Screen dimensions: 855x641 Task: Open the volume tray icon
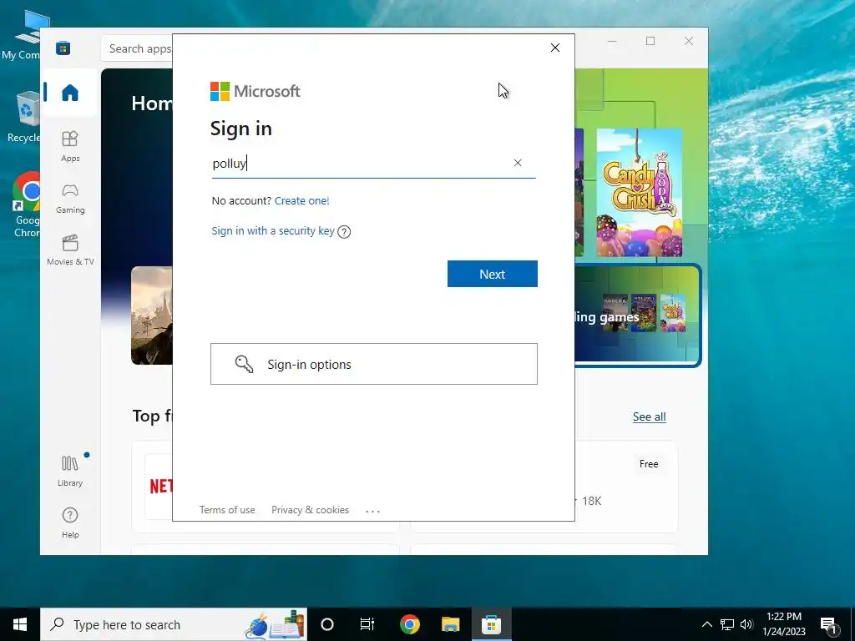[x=746, y=624]
